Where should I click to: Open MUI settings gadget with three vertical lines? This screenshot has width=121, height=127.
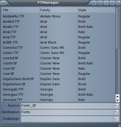94,3
